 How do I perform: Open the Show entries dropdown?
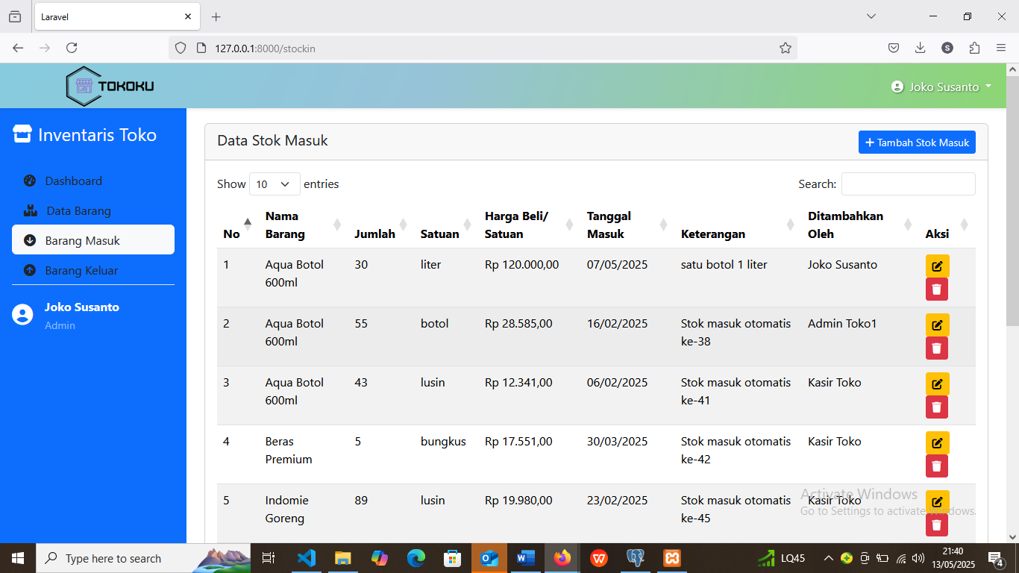coord(274,184)
